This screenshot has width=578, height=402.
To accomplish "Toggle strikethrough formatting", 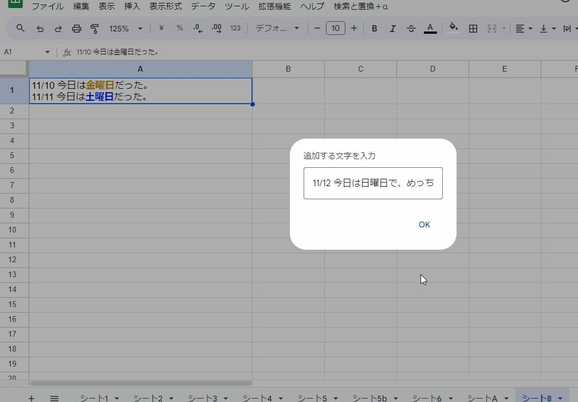I will tap(411, 29).
